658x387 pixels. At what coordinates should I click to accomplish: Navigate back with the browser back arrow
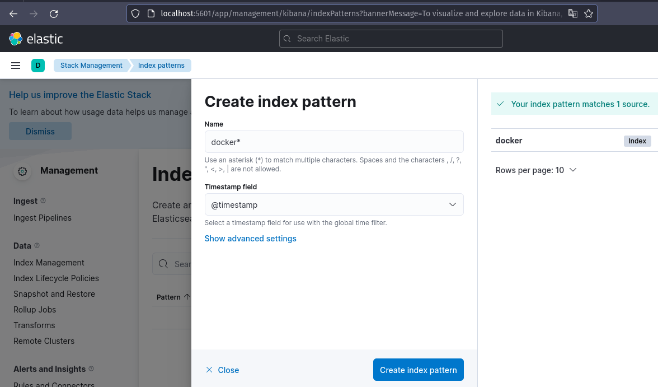pos(13,13)
